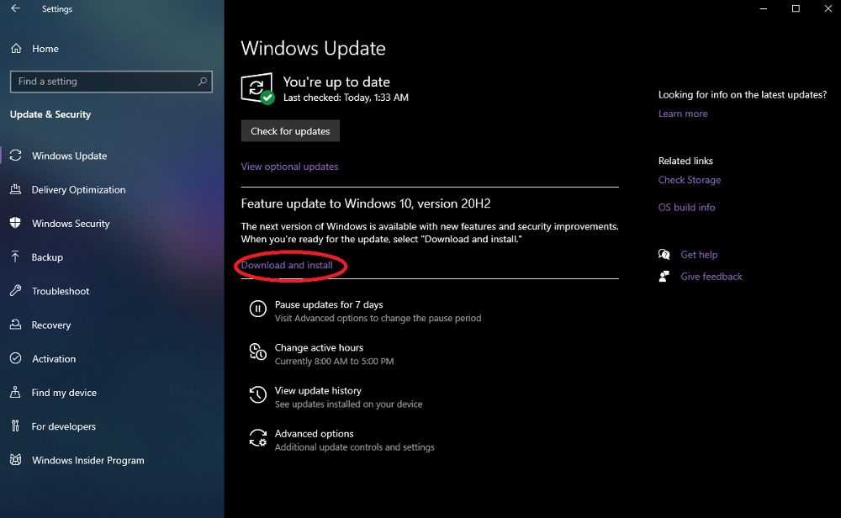The image size is (841, 518).
Task: Follow the Check Storage related link
Action: click(689, 180)
